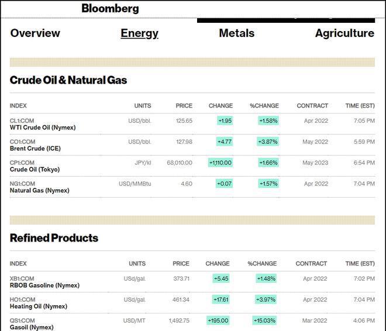Click the NG1:COM ticker symbol
The image size is (386, 331).
click(22, 184)
